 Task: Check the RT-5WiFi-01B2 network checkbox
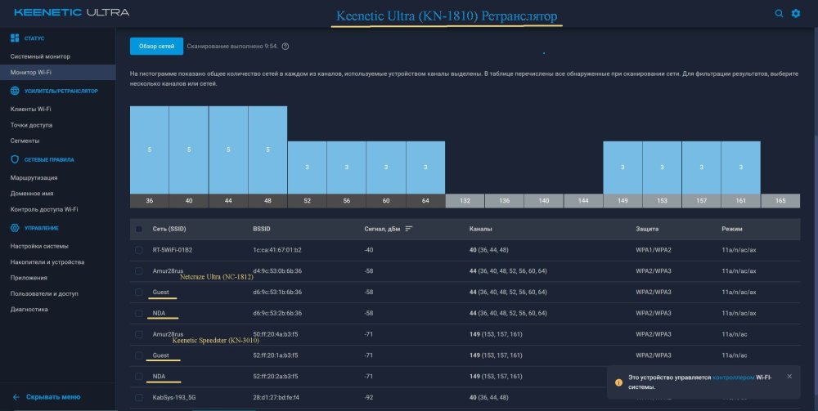(x=139, y=250)
